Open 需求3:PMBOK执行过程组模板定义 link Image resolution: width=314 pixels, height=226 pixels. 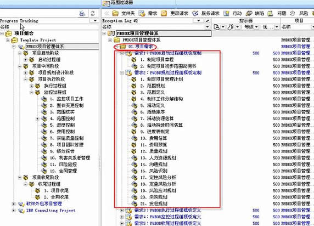[167, 211]
